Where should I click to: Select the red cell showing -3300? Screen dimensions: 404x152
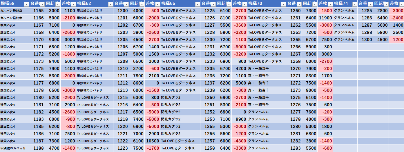239,148
